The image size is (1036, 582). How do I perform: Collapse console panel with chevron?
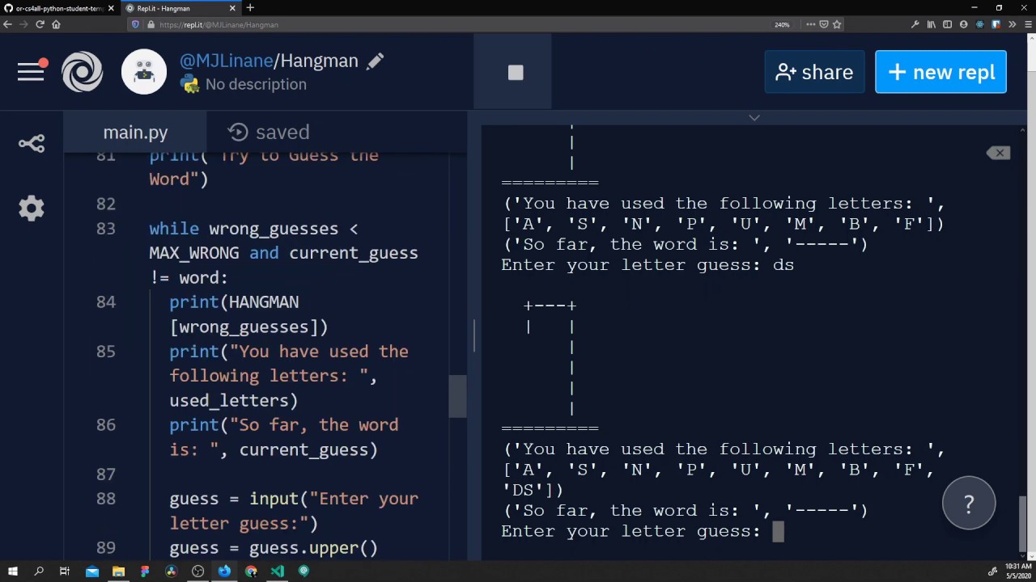click(x=754, y=118)
